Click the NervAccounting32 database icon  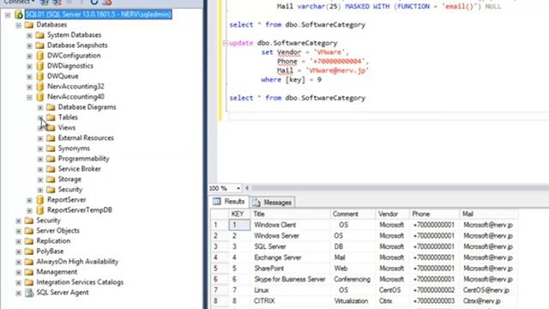coord(40,87)
